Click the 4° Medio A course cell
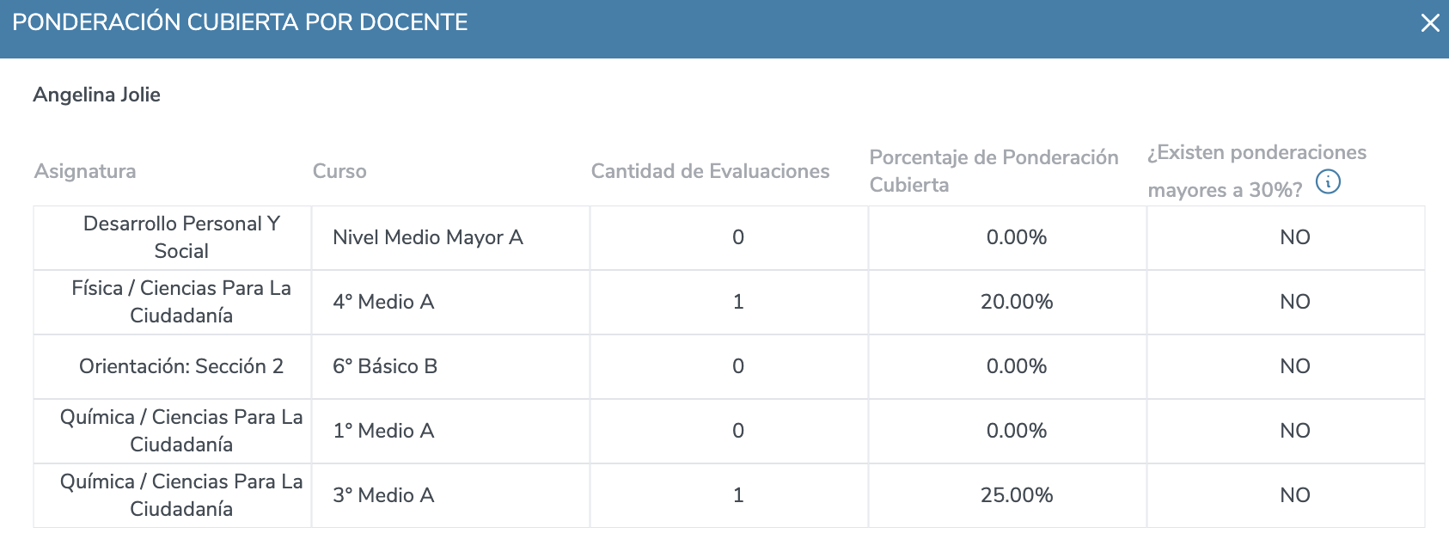This screenshot has height=552, width=1449. 450,302
